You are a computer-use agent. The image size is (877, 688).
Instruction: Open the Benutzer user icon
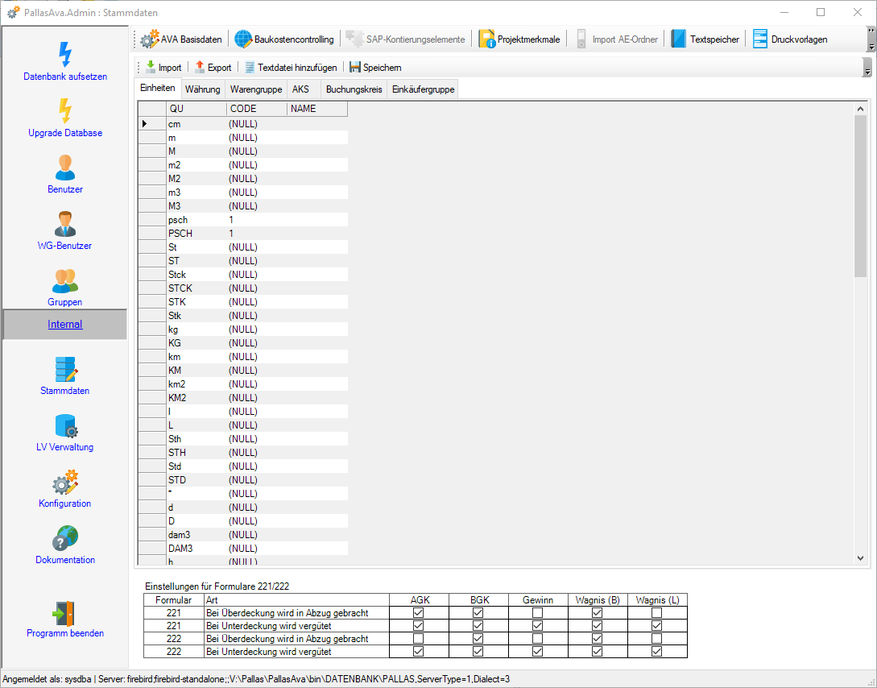pyautogui.click(x=65, y=168)
